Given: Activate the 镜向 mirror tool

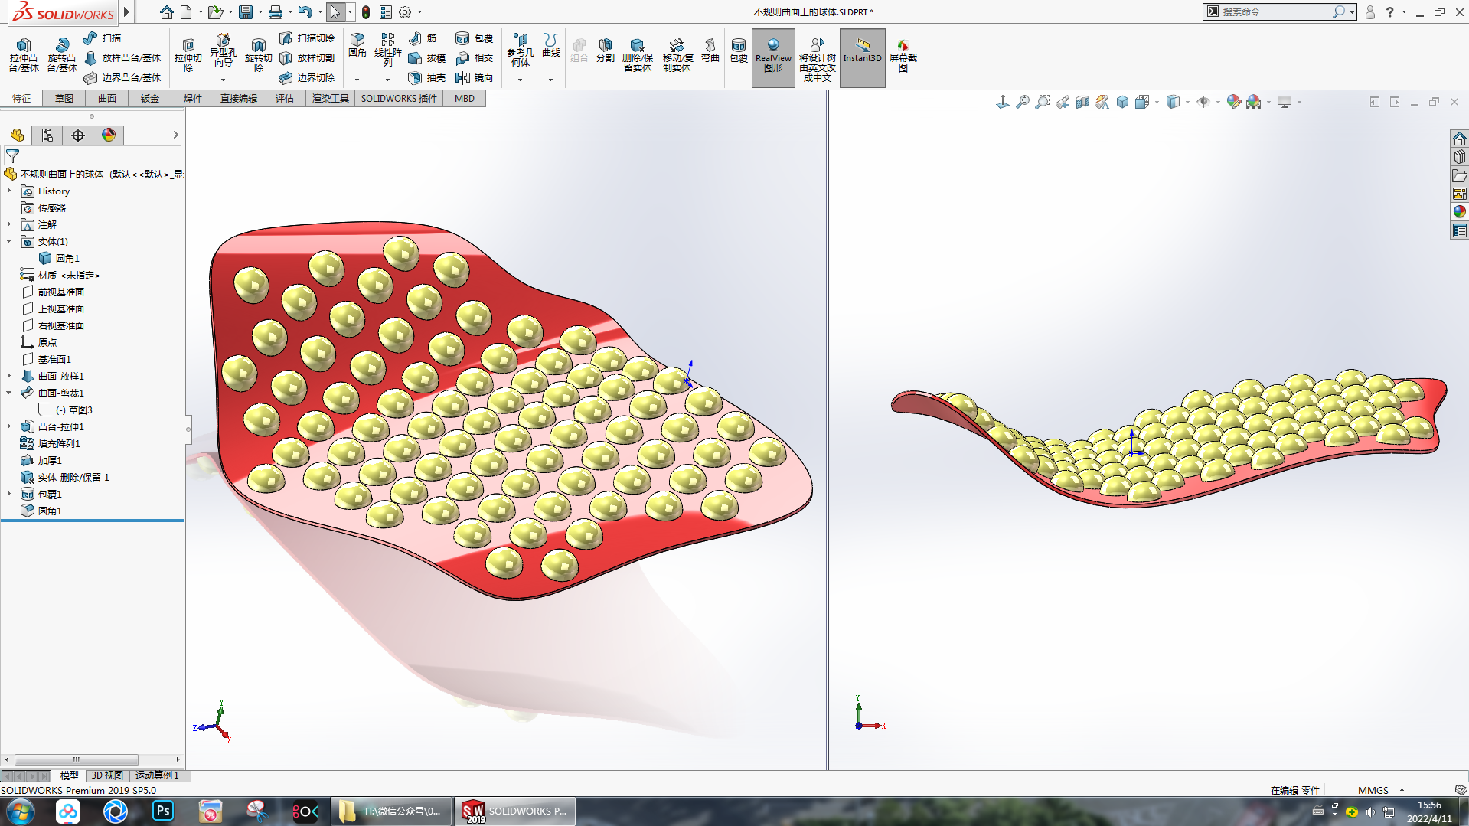Looking at the screenshot, I should pyautogui.click(x=474, y=78).
